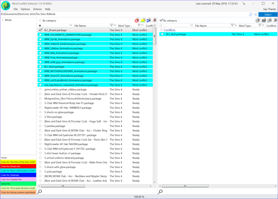Click the left search input field
Viewport: 278px width, 199px height.
coord(99,192)
